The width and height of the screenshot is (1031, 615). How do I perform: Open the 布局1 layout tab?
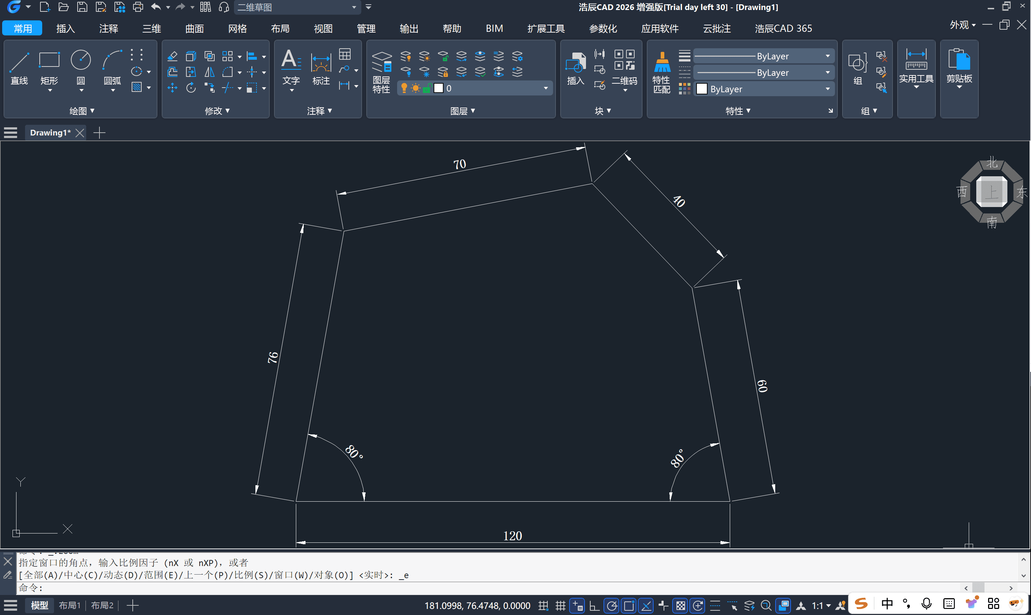tap(69, 605)
